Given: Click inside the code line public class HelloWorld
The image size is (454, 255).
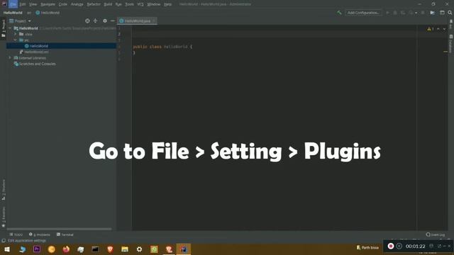Looking at the screenshot, I should (162, 47).
